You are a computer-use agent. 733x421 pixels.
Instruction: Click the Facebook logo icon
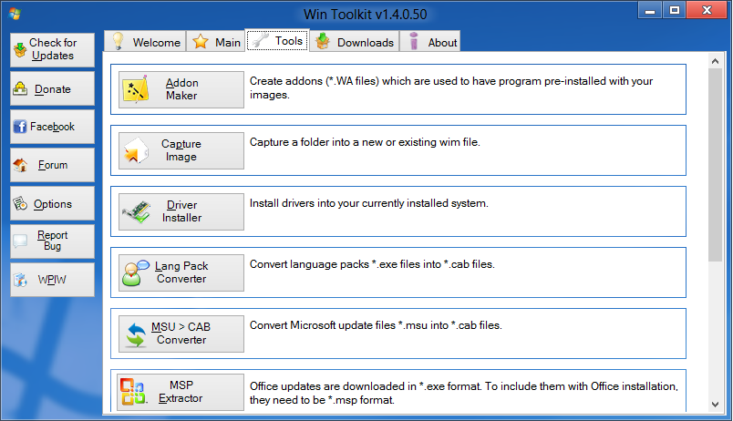(20, 127)
